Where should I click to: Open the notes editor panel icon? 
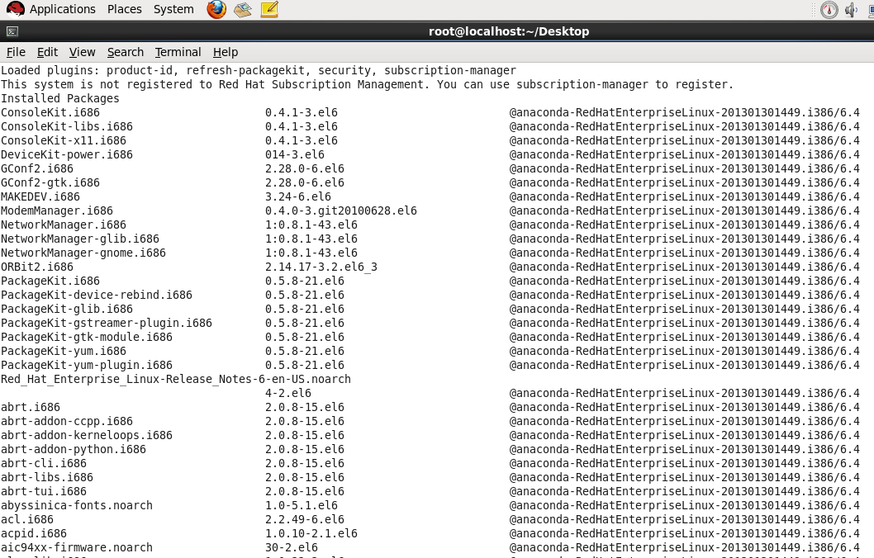(x=269, y=9)
